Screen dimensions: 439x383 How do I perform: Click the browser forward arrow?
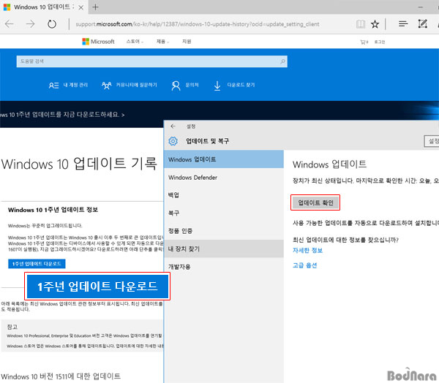30,23
